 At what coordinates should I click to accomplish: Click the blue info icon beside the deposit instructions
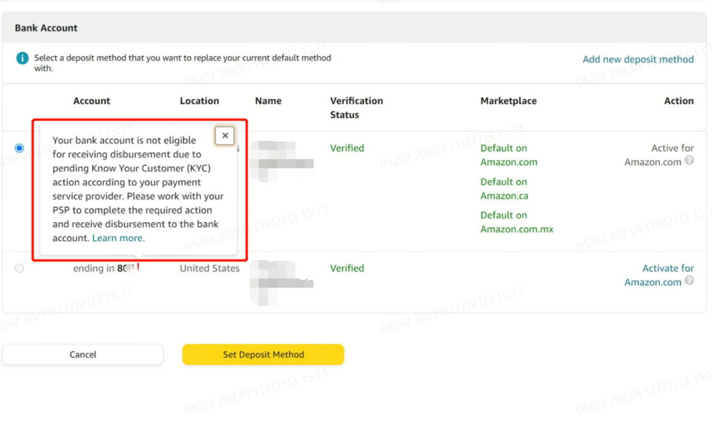pos(22,58)
